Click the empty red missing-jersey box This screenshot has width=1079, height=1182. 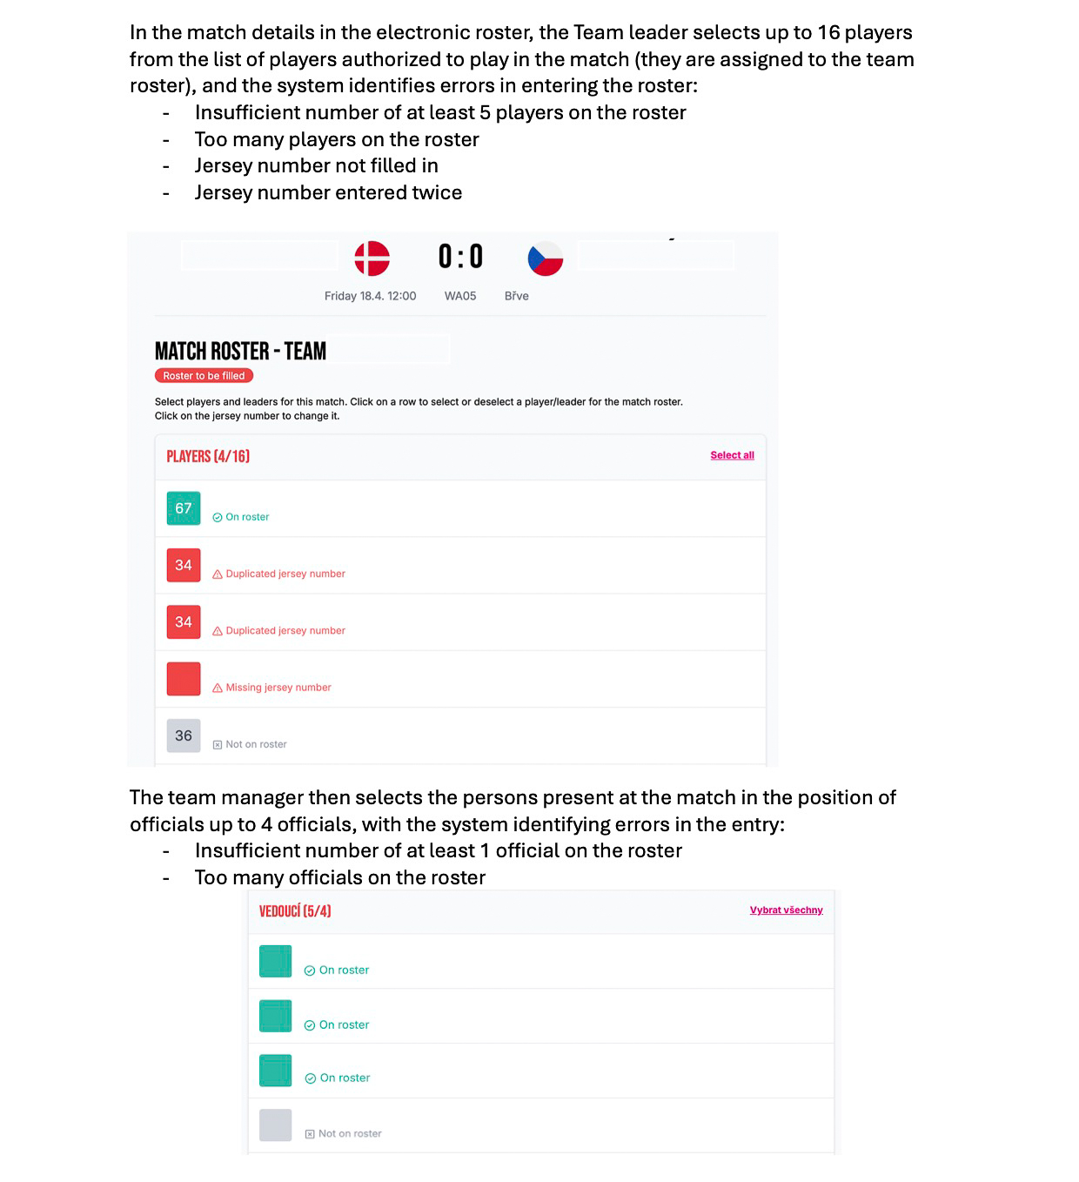point(184,679)
